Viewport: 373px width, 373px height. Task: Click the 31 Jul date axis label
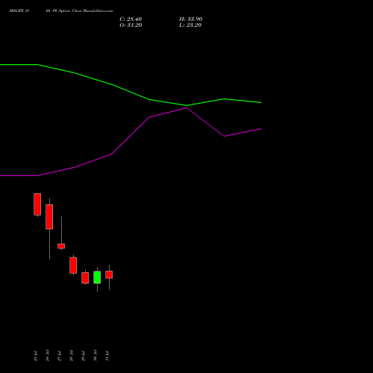107,356
